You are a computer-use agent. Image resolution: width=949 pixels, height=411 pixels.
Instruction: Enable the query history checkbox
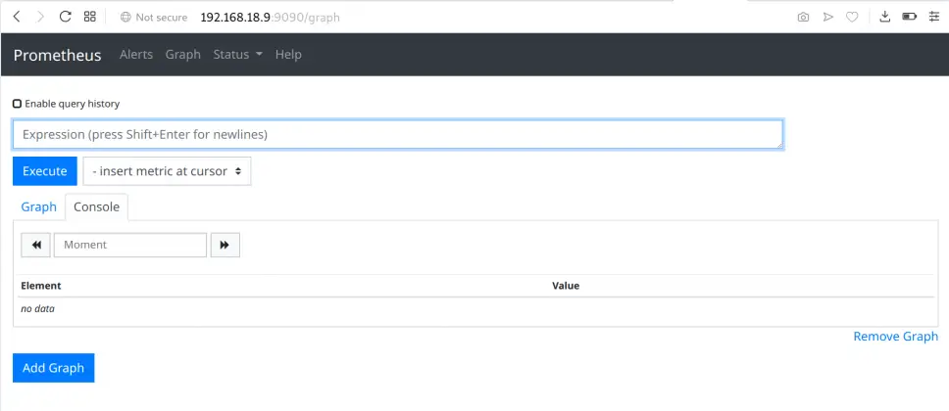[18, 104]
